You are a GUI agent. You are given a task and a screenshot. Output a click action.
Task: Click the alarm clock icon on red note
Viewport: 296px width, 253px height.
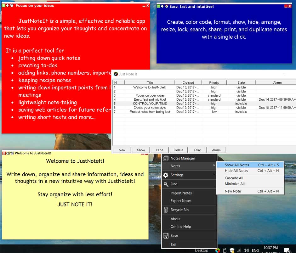pyautogui.click(x=12, y=6)
